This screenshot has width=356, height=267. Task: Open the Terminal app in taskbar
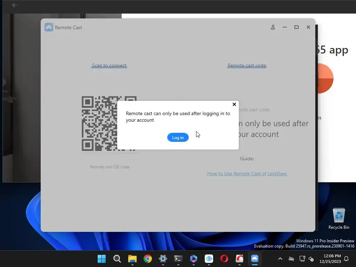pos(178,259)
